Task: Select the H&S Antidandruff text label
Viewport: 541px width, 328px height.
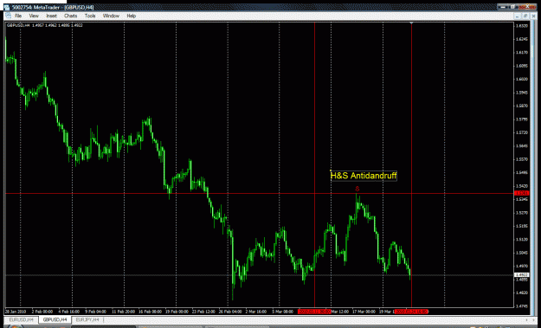Action: (364, 176)
